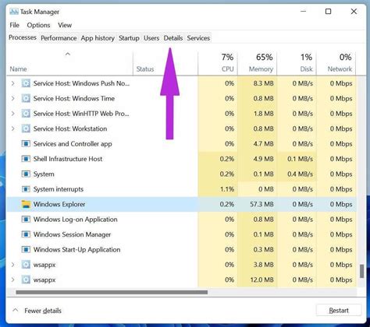Click the Service Host: Windows Time gear icon

click(26, 98)
